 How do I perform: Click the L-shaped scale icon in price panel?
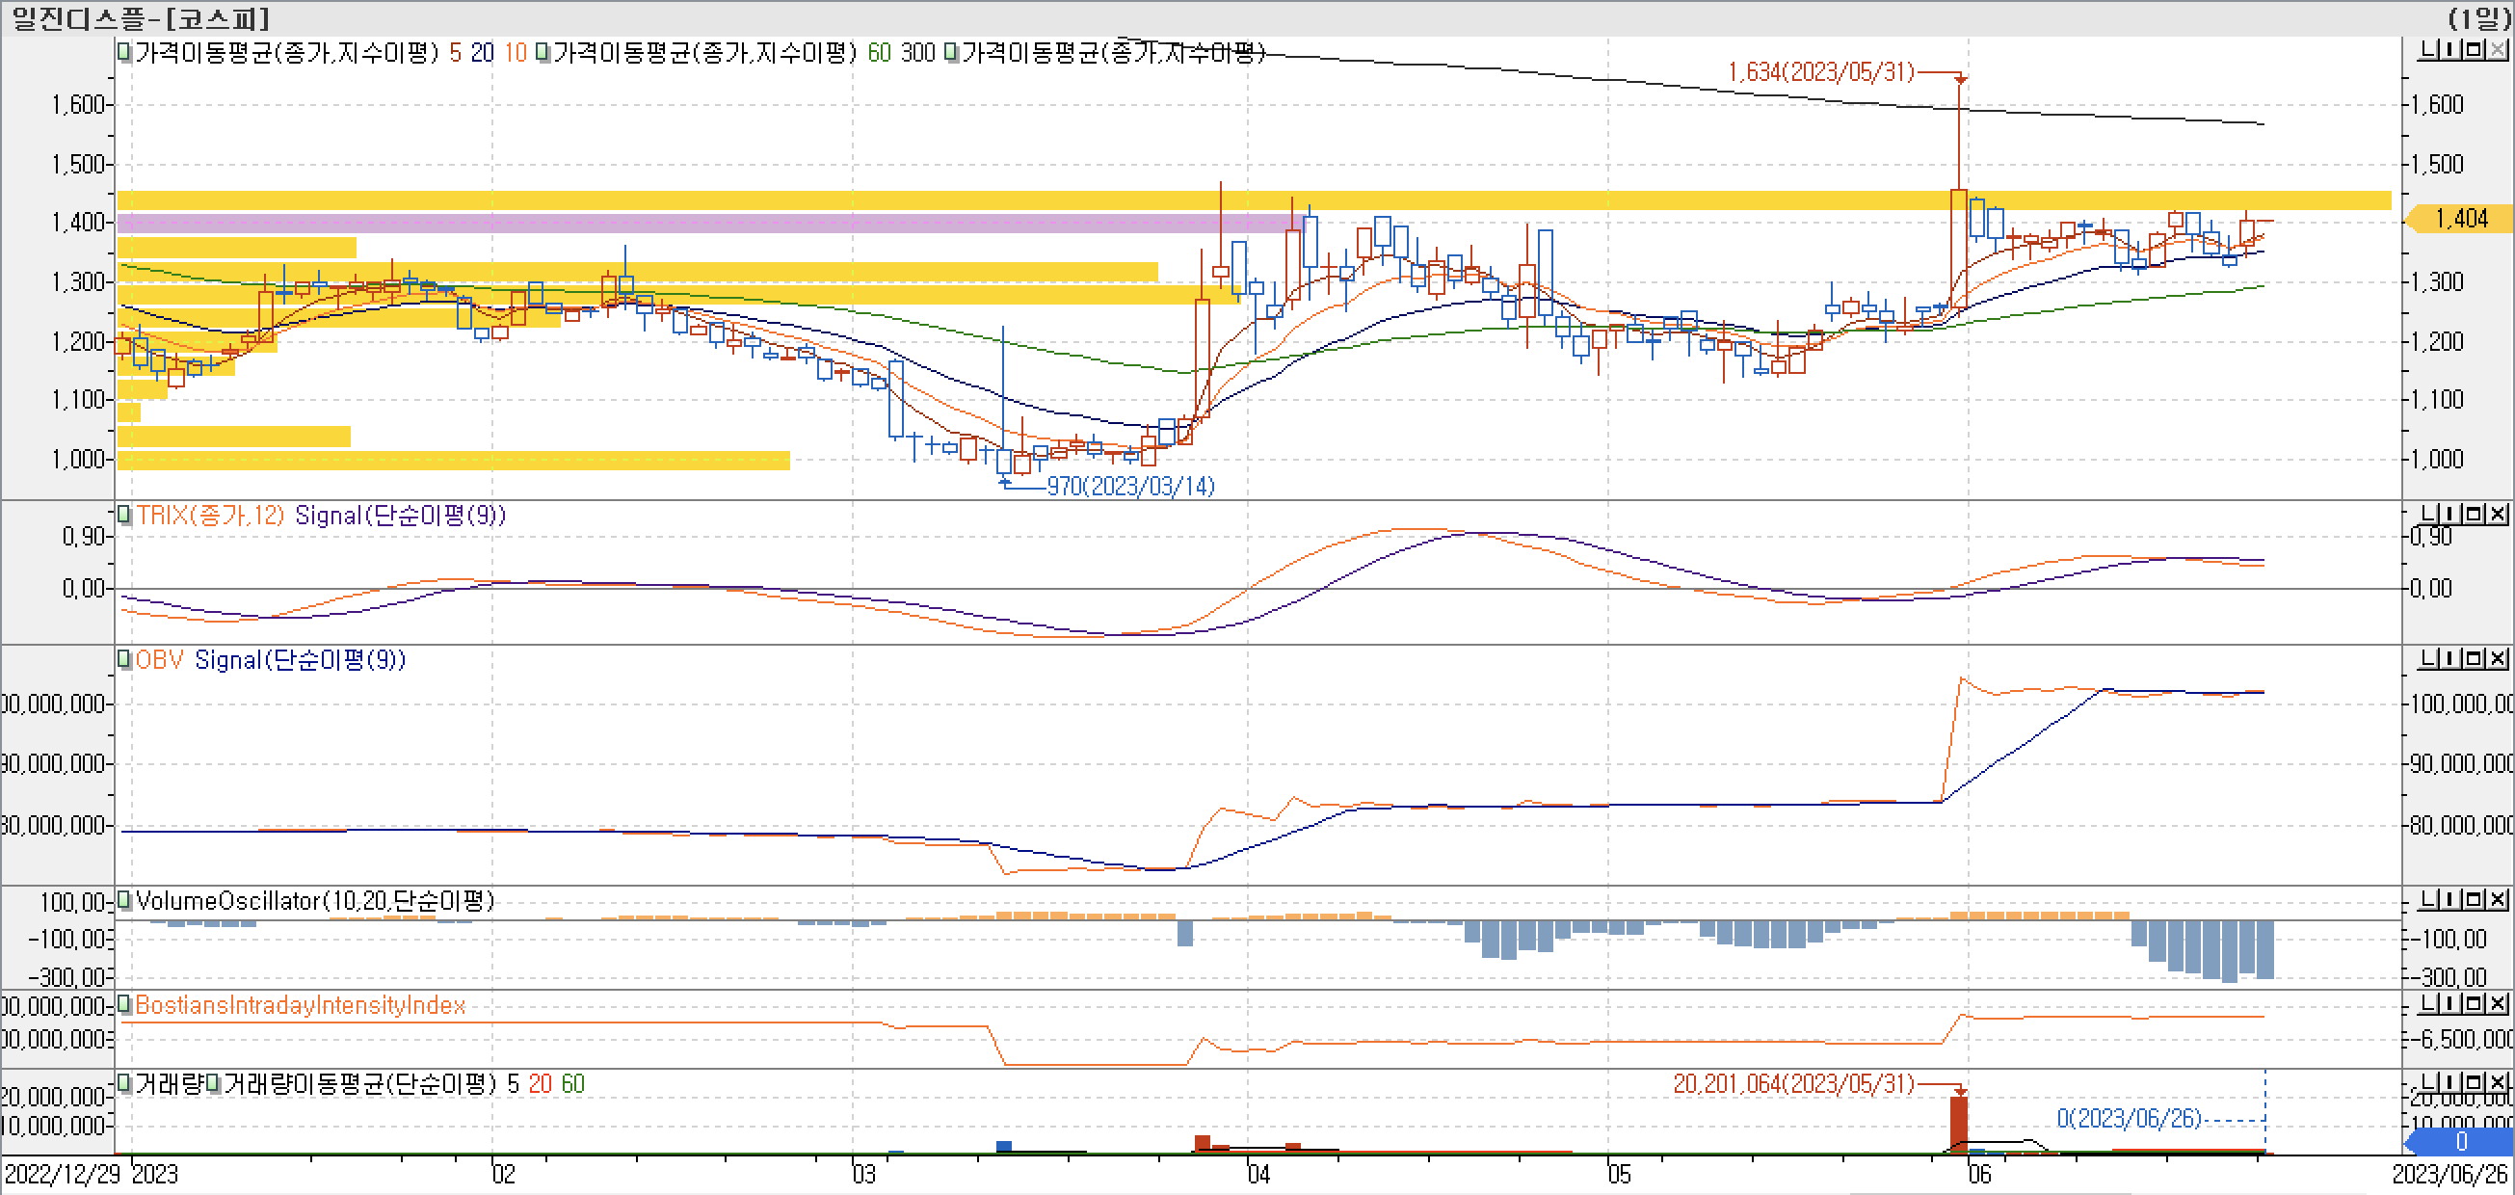(2428, 49)
